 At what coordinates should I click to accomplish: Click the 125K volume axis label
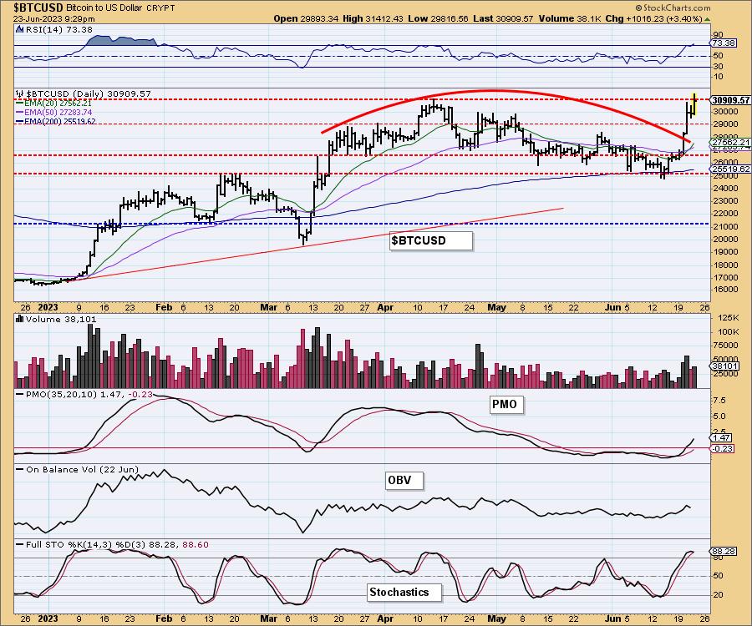[729, 317]
